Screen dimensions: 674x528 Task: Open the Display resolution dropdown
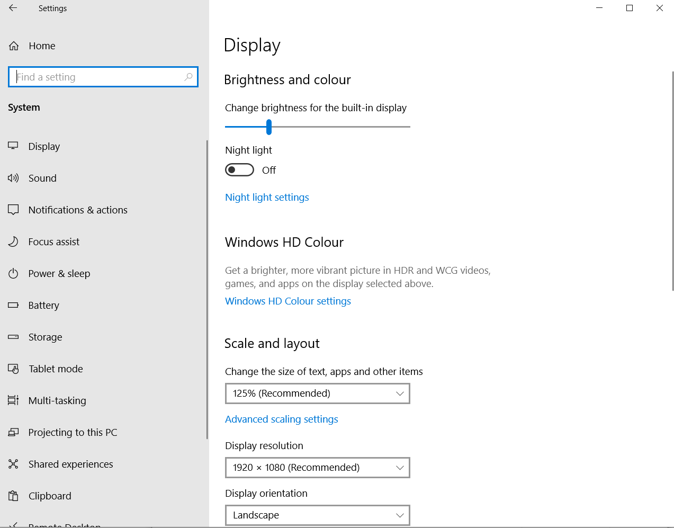pyautogui.click(x=318, y=468)
